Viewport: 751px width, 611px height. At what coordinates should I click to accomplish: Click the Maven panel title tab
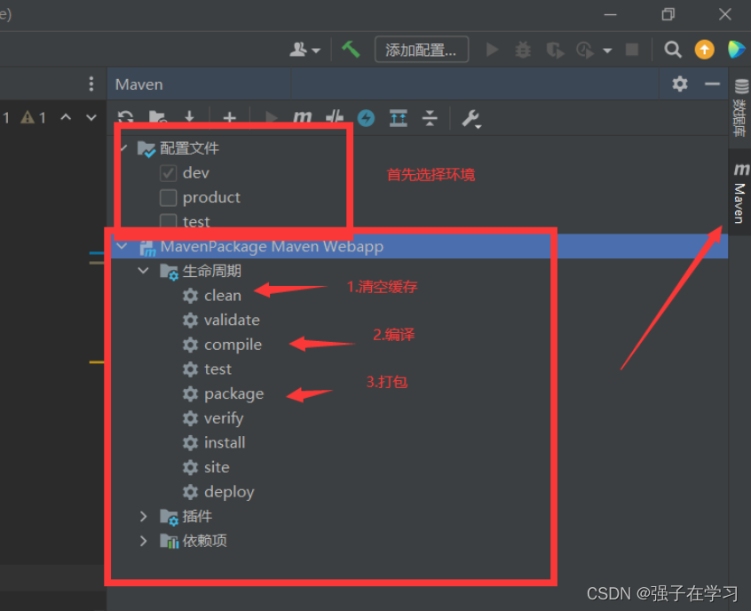pos(139,84)
